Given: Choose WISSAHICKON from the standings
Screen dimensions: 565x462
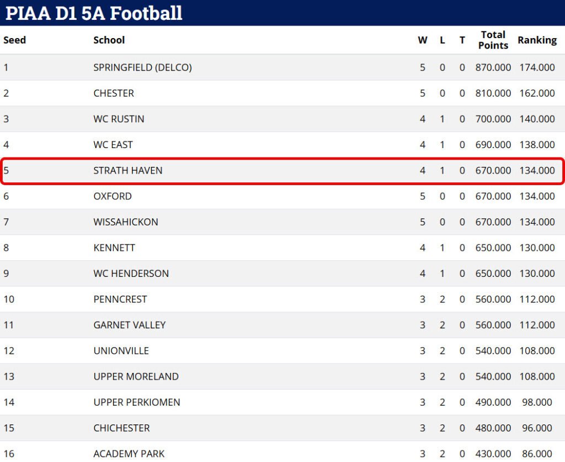Looking at the screenshot, I should pyautogui.click(x=125, y=222).
